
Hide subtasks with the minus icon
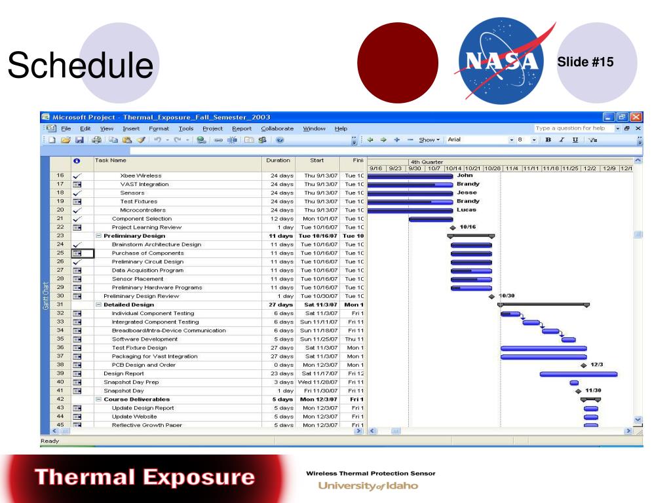pos(410,140)
